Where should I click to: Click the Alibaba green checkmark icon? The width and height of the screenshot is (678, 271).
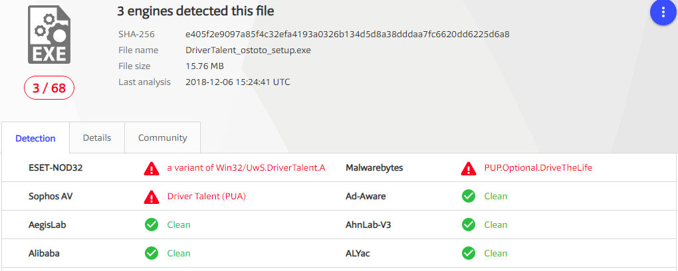point(152,253)
